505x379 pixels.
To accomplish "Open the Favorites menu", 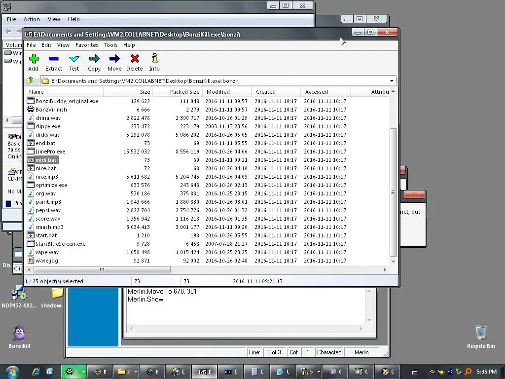I will (86, 45).
